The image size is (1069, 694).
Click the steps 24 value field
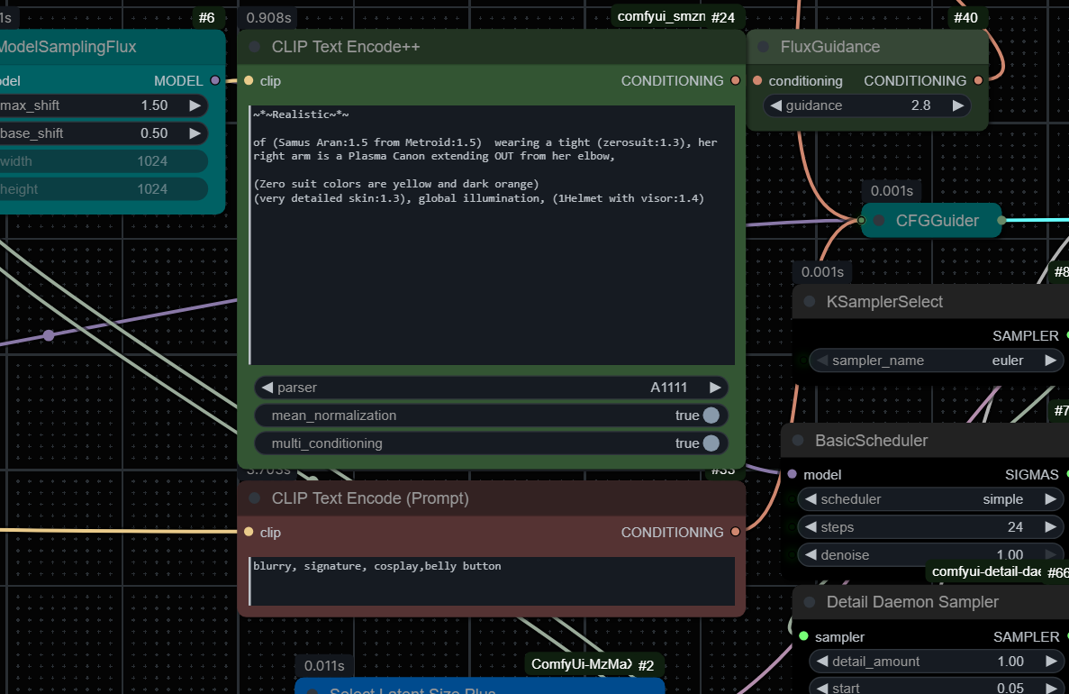[930, 527]
